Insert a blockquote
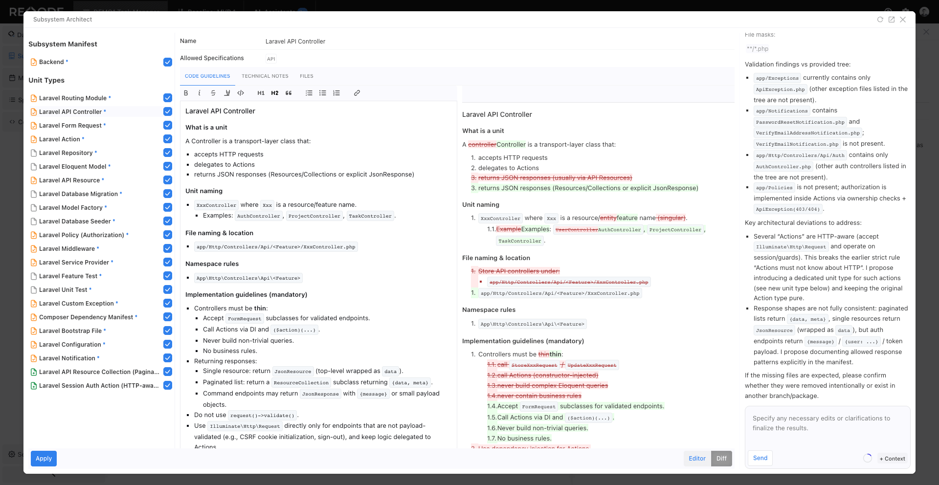This screenshot has height=485, width=939. coord(289,93)
